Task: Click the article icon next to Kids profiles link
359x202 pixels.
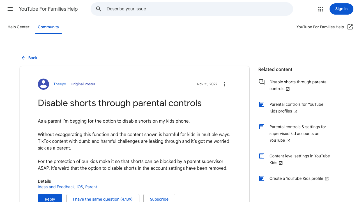Action: click(x=261, y=104)
